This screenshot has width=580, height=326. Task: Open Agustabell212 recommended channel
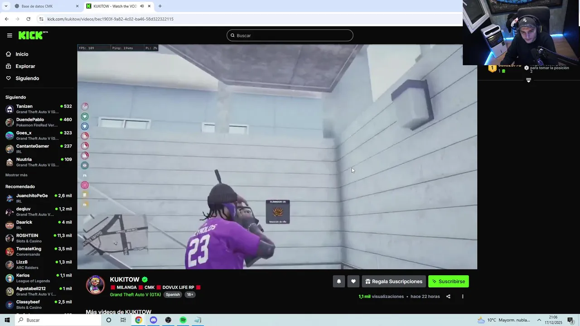[x=39, y=291]
